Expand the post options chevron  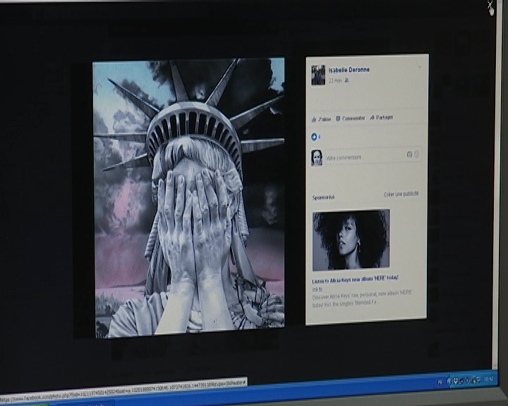point(420,67)
